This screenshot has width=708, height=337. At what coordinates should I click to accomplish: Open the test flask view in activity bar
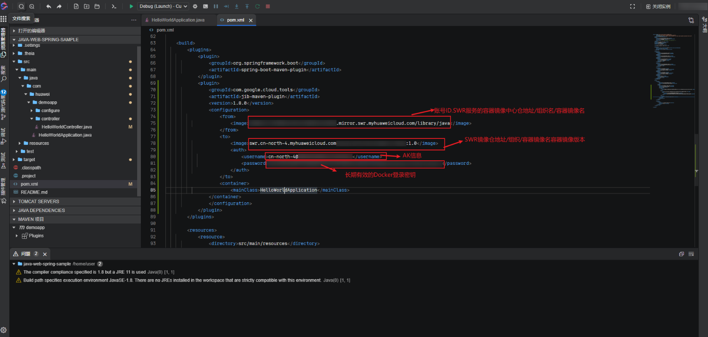click(x=4, y=161)
